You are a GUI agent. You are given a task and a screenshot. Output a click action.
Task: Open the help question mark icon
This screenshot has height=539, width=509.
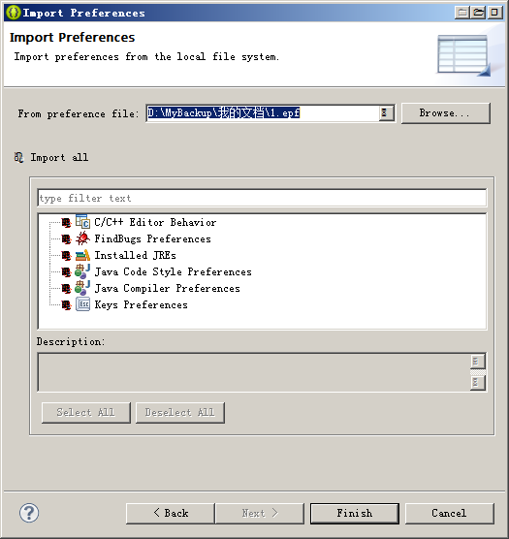point(29,513)
